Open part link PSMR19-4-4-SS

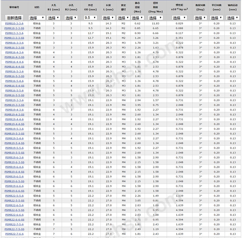point(14,124)
